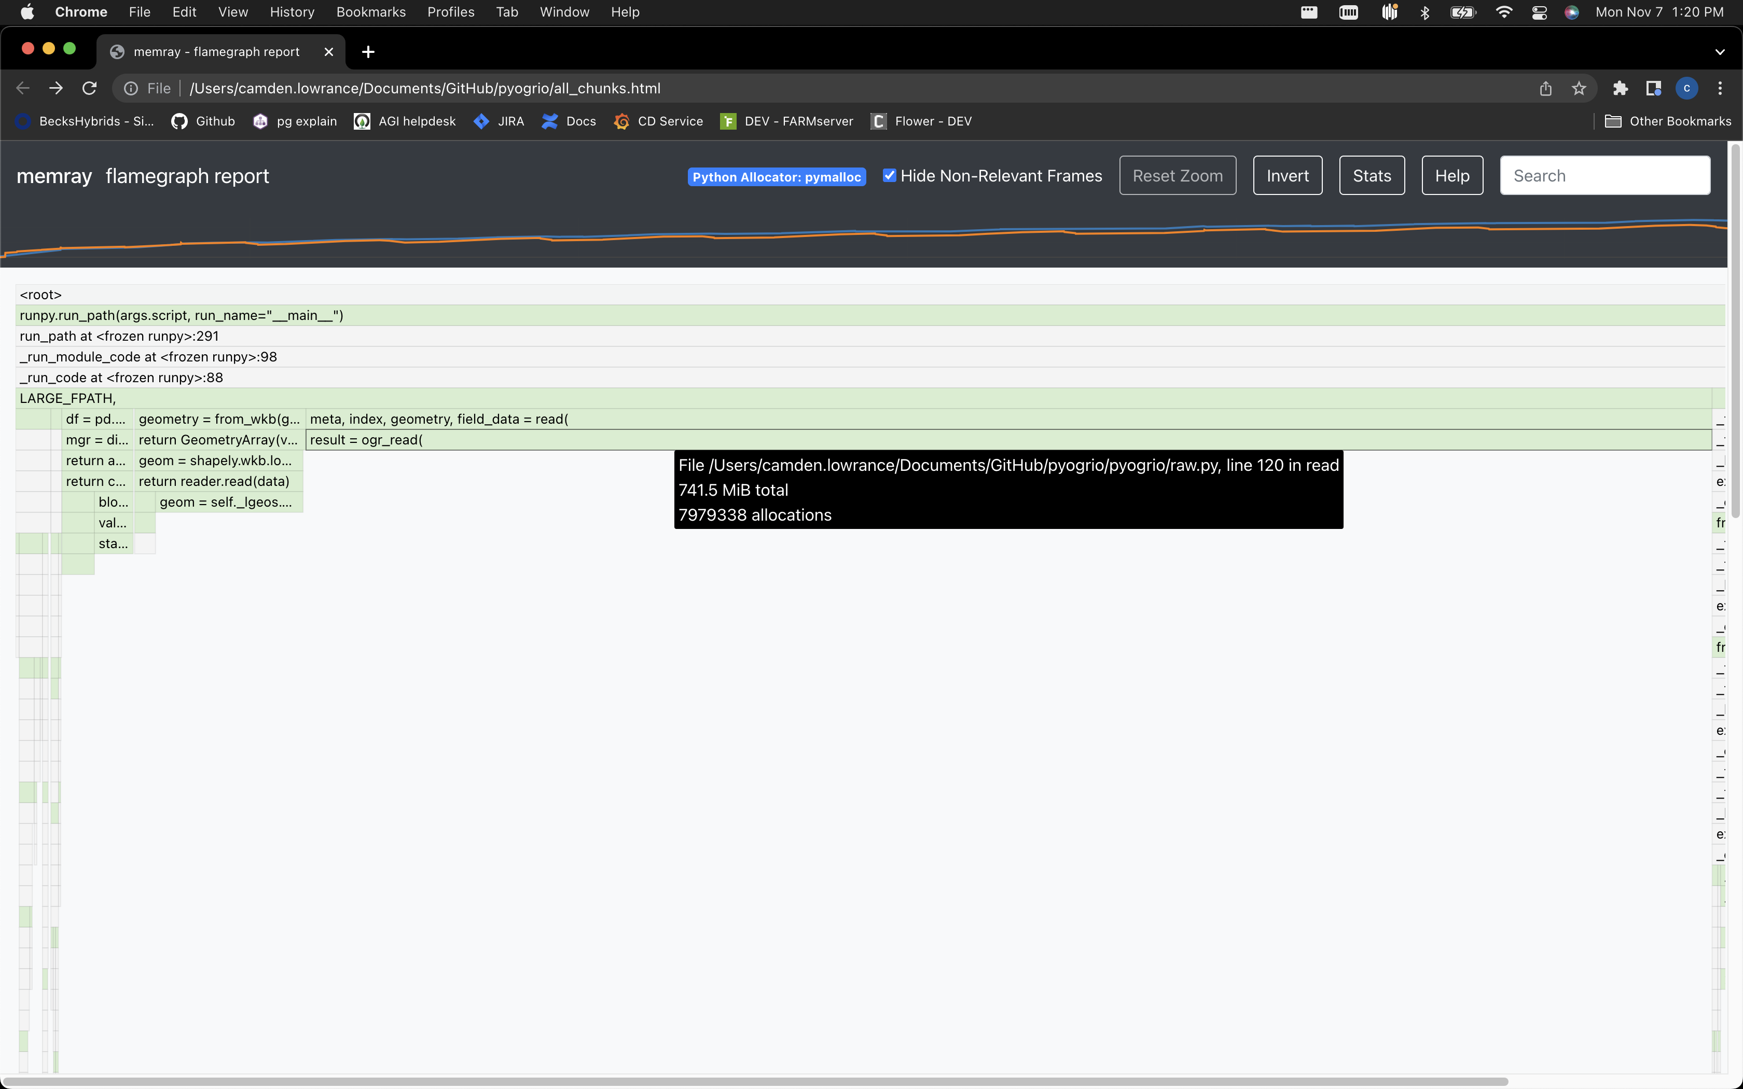Select the <root> flamegraph frame
This screenshot has width=1743, height=1089.
(870, 295)
